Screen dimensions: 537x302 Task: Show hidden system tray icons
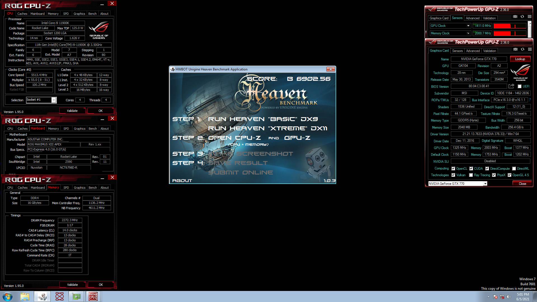[488, 297]
